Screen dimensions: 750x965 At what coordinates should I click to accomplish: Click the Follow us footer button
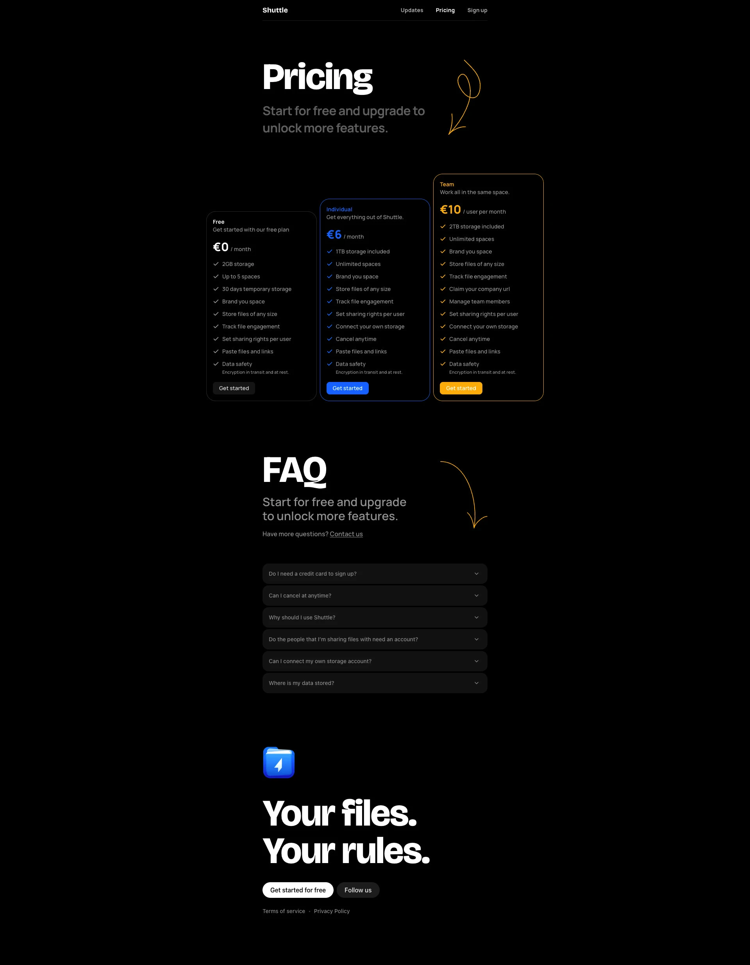click(x=358, y=890)
